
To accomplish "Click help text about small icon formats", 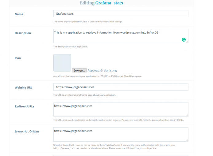I will pos(98,76).
